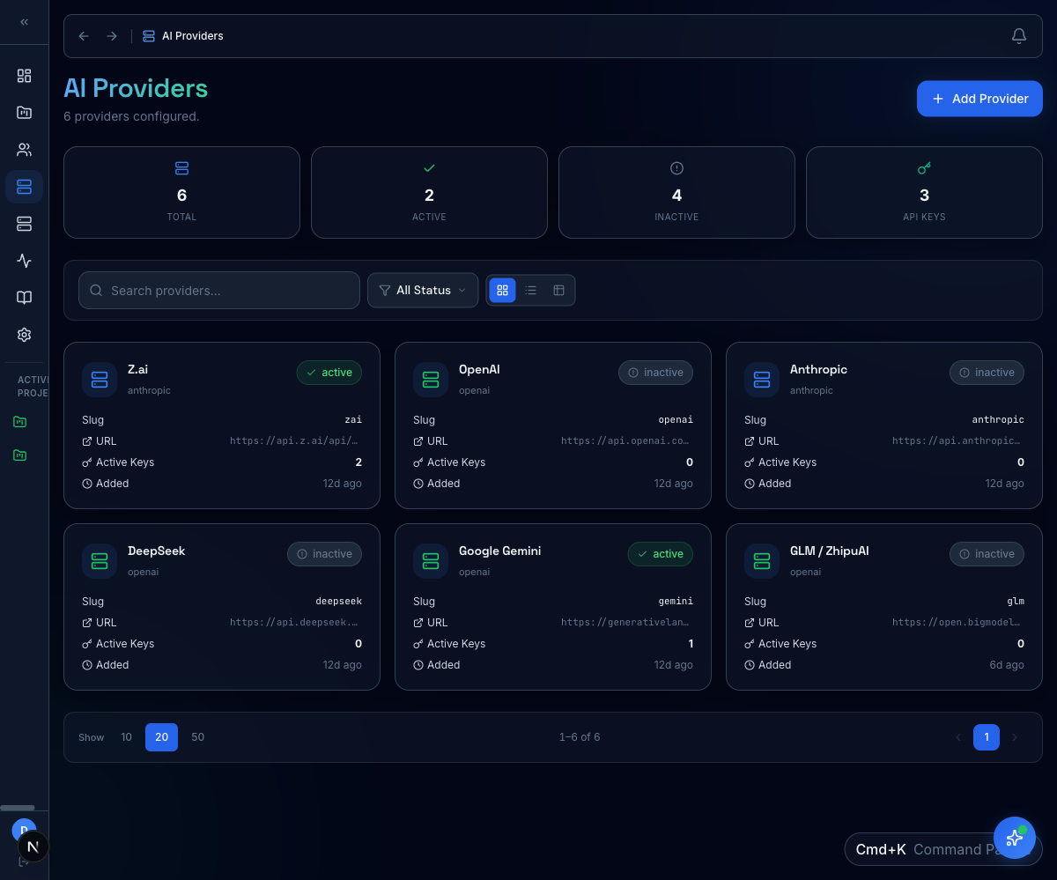The height and width of the screenshot is (880, 1057).
Task: Click the Google Gemini active status badge
Action: pos(660,554)
